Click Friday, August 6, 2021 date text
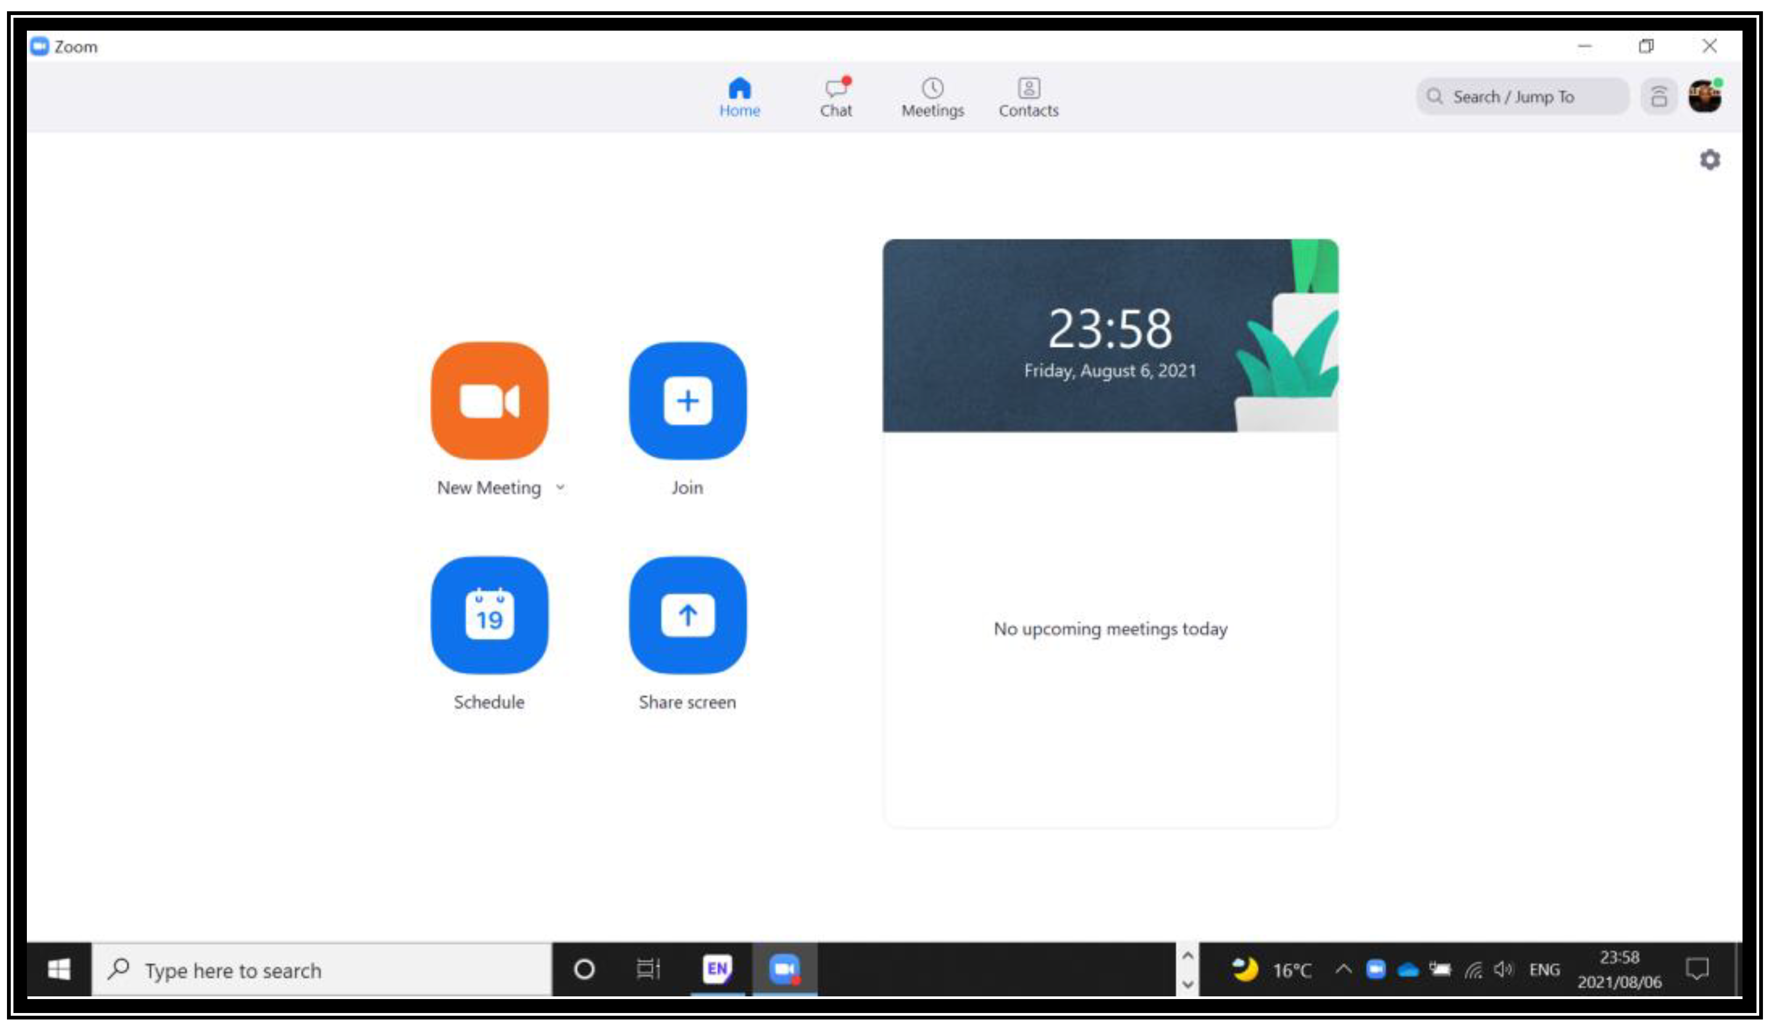 1111,370
